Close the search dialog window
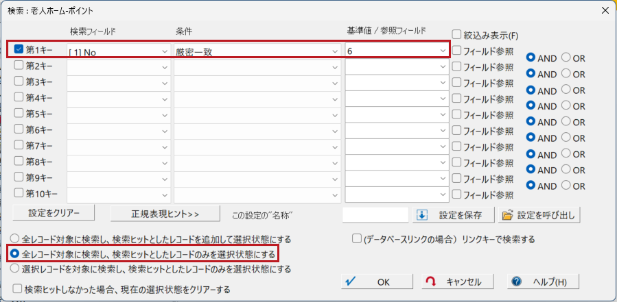The image size is (617, 302). [604, 10]
